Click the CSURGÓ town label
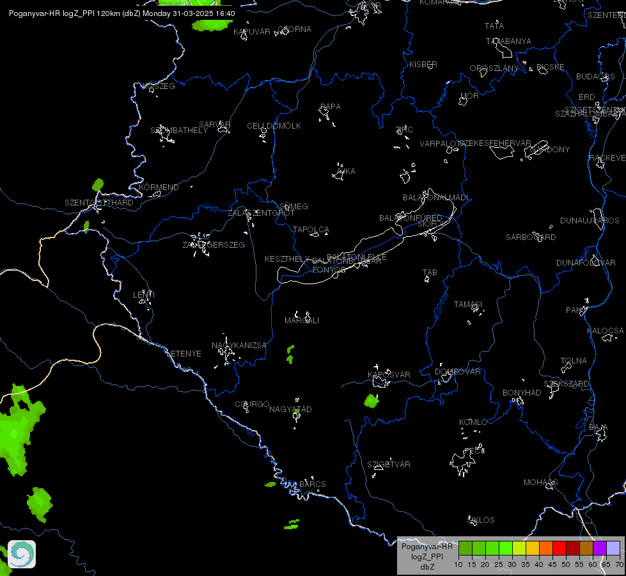 [x=252, y=404]
